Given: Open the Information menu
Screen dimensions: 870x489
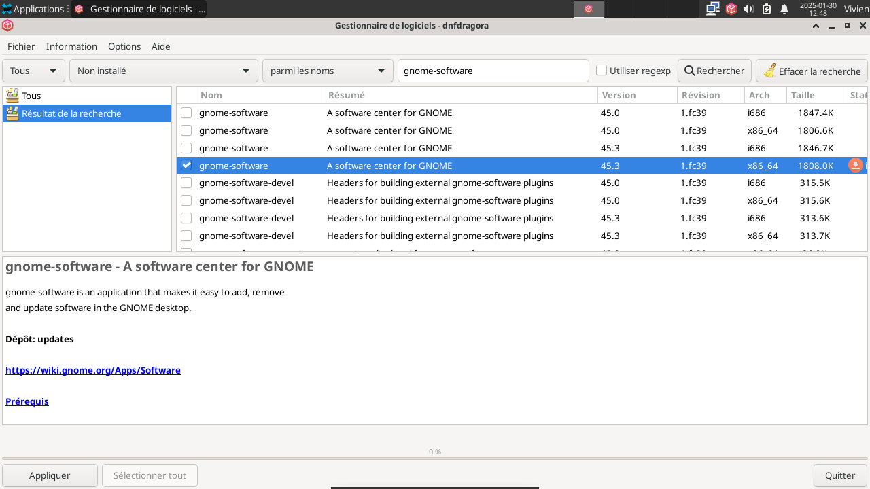Looking at the screenshot, I should coord(71,46).
